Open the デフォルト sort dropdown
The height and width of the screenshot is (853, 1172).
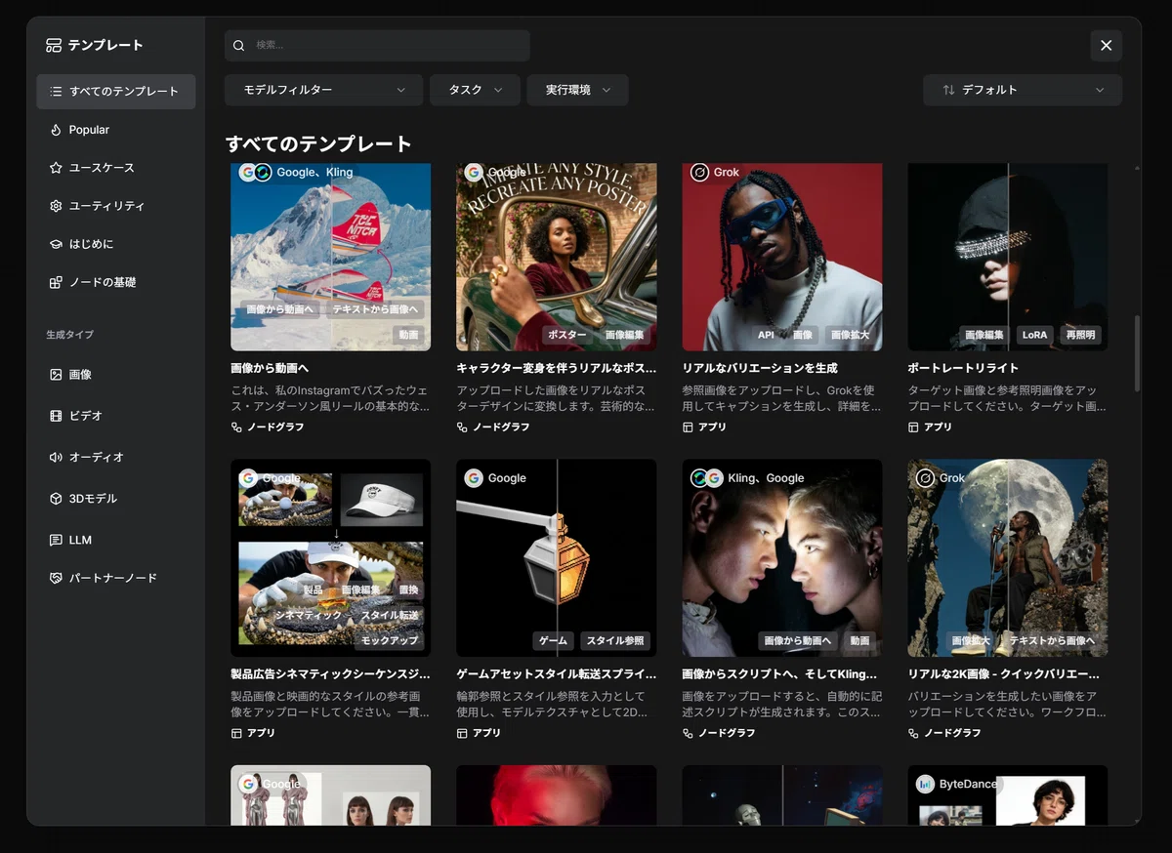point(1023,90)
